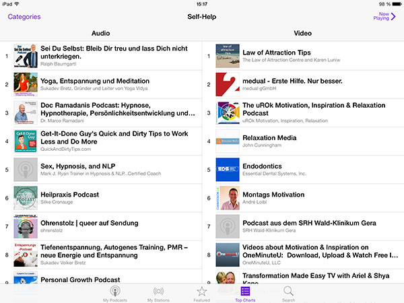Open Sei Du Selbst podcast title
Screen dimensions: 404x303
pos(114,53)
